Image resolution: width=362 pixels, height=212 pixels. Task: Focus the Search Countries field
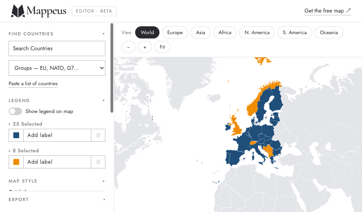(57, 48)
